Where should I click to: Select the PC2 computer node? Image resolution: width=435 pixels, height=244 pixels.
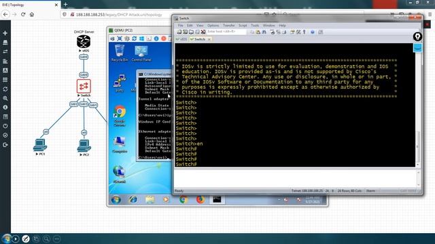pos(84,146)
